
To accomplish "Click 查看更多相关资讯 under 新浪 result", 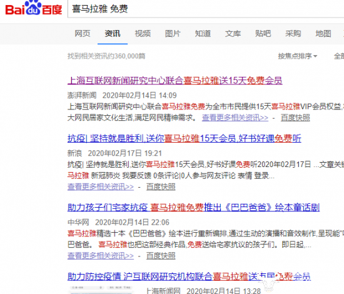I will click(101, 187).
